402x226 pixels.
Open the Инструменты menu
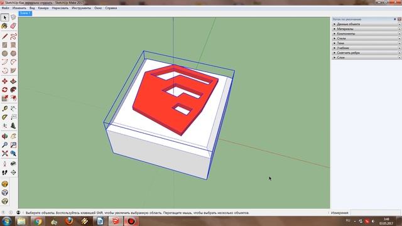pos(81,8)
